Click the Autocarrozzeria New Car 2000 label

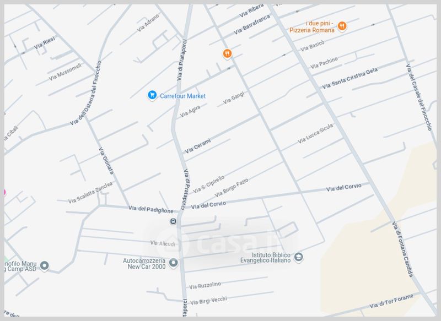coord(144,264)
